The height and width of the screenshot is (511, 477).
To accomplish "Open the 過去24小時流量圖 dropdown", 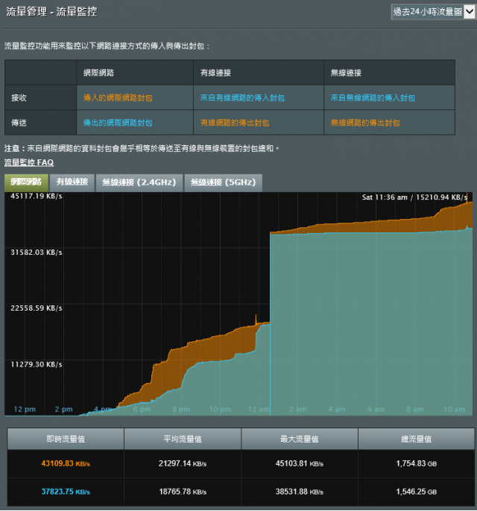I will 433,12.
